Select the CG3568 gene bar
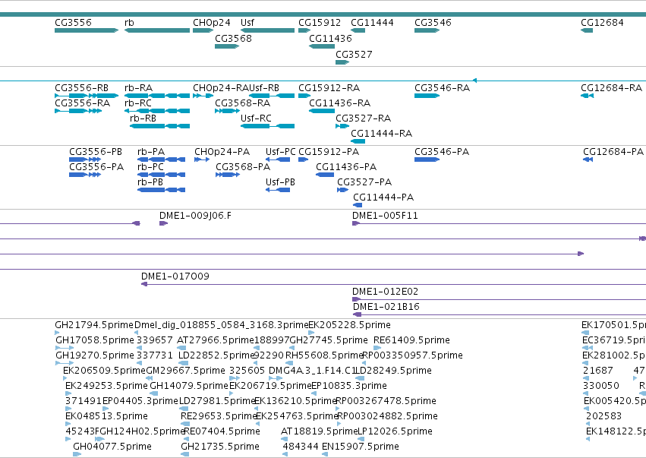The width and height of the screenshot is (646, 458). pyautogui.click(x=227, y=46)
